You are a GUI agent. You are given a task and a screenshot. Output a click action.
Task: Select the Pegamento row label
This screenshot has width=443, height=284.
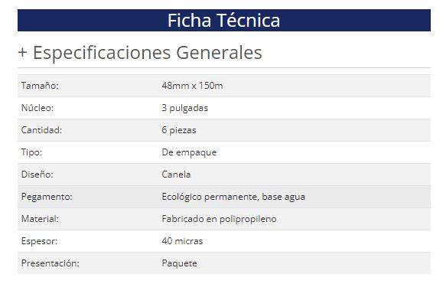pos(47,197)
